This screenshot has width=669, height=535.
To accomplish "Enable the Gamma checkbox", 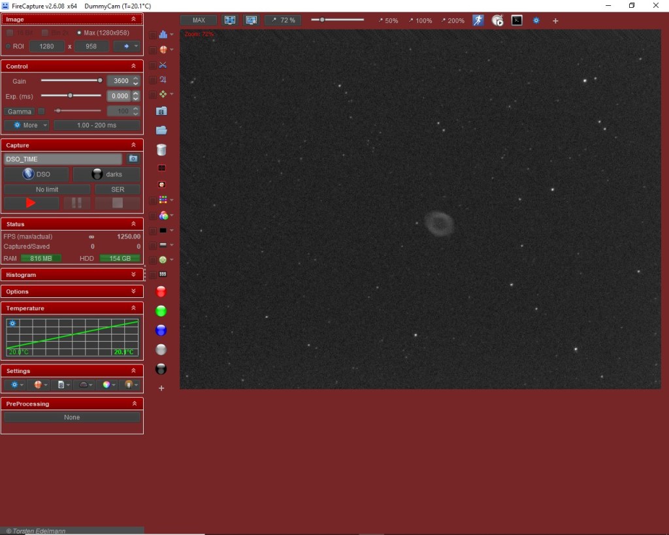I will [x=42, y=111].
